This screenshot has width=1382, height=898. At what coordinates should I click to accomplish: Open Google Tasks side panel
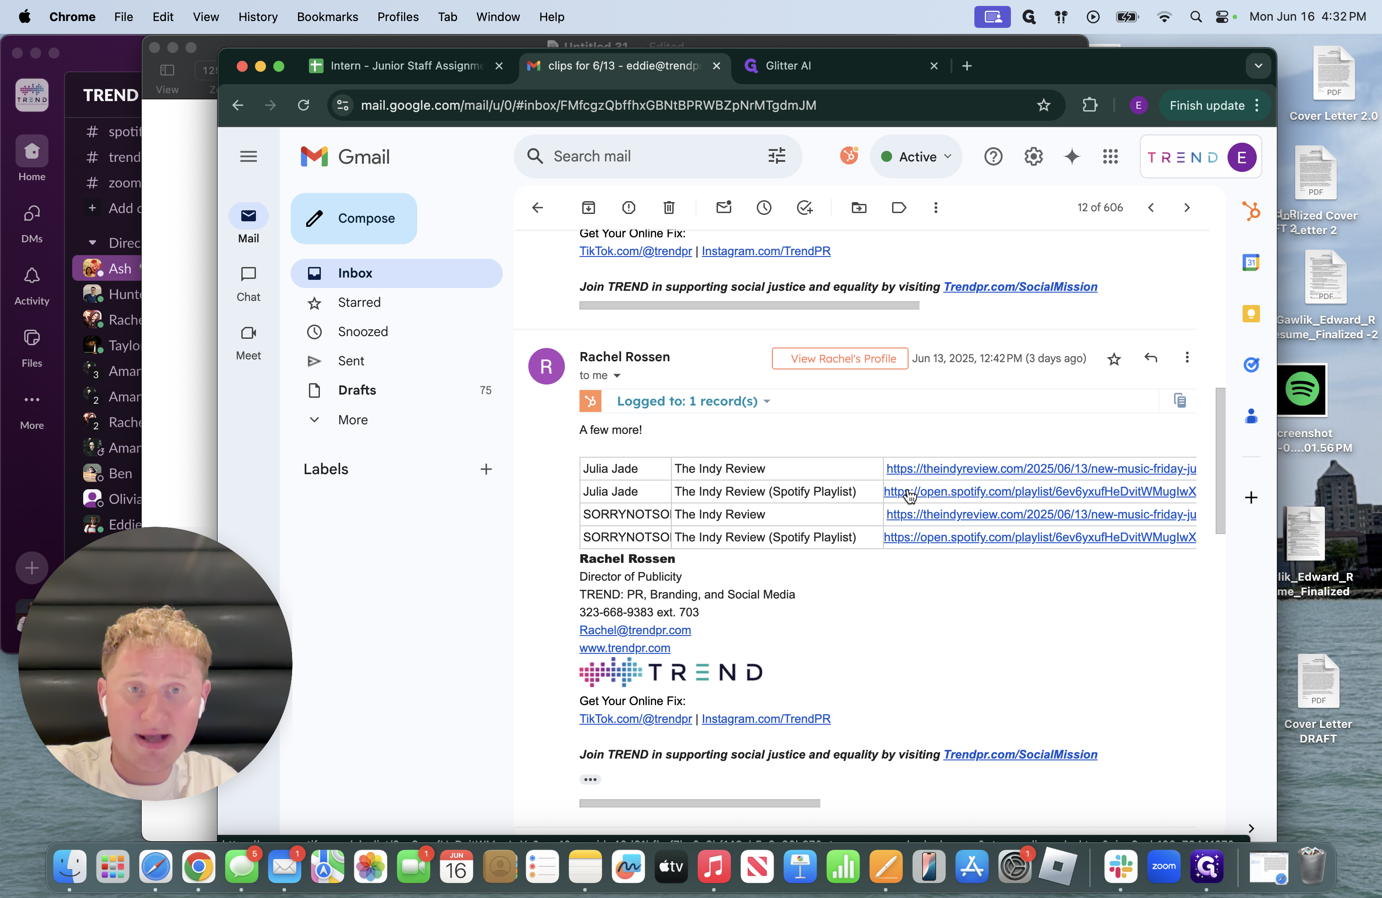1251,365
